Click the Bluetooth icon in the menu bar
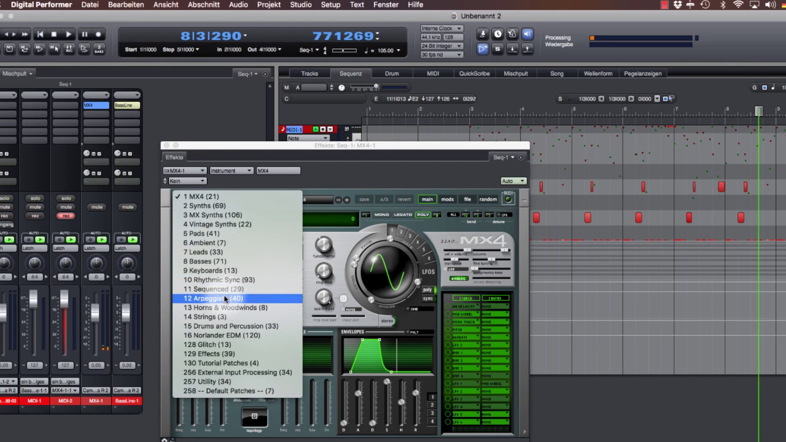The image size is (786, 442). [x=722, y=4]
